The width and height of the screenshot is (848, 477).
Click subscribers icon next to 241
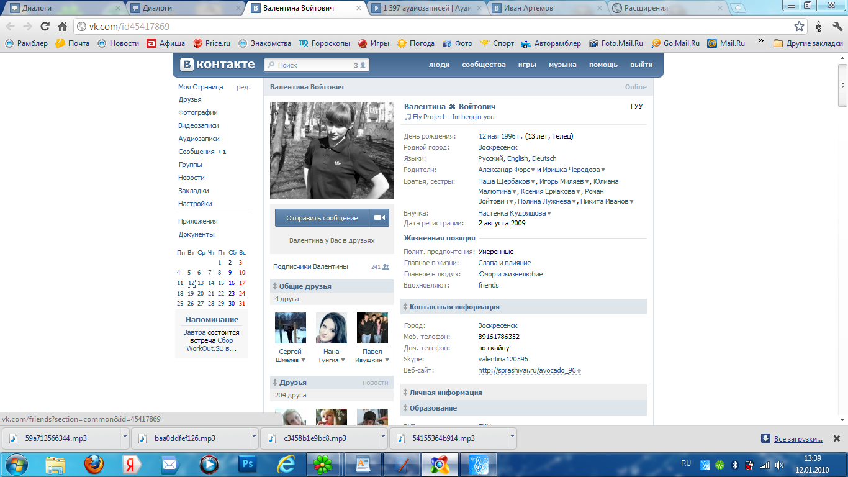pyautogui.click(x=386, y=267)
